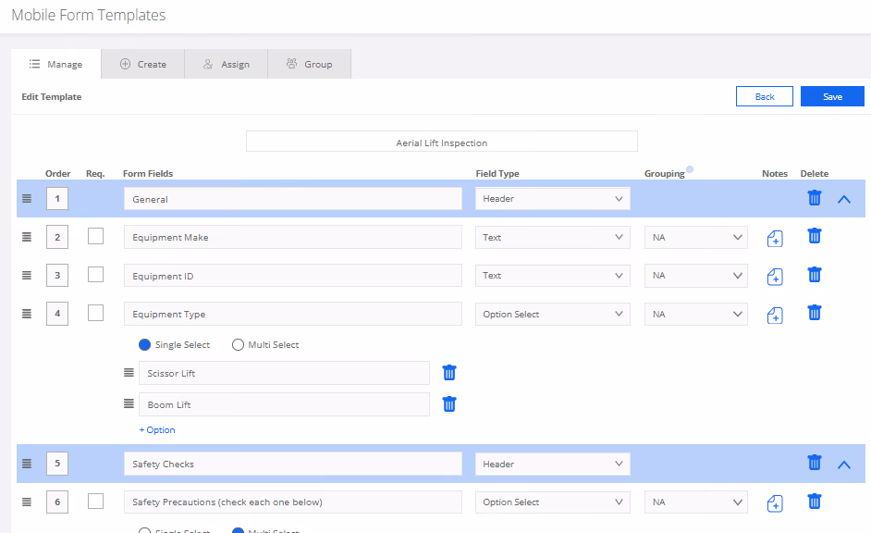This screenshot has width=871, height=533.
Task: Edit the Aerial Lift Inspection template name
Action: [442, 142]
